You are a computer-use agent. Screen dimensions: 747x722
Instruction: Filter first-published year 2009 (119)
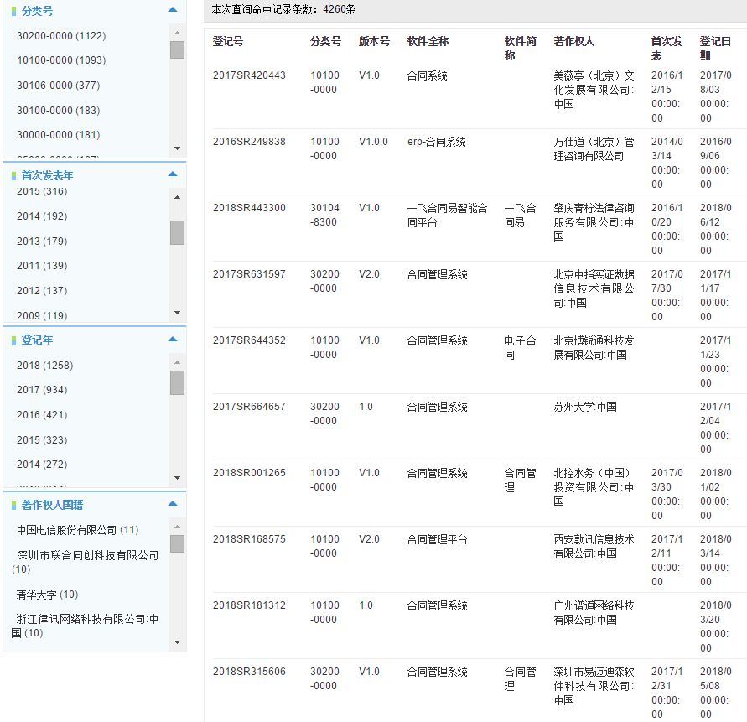[42, 315]
